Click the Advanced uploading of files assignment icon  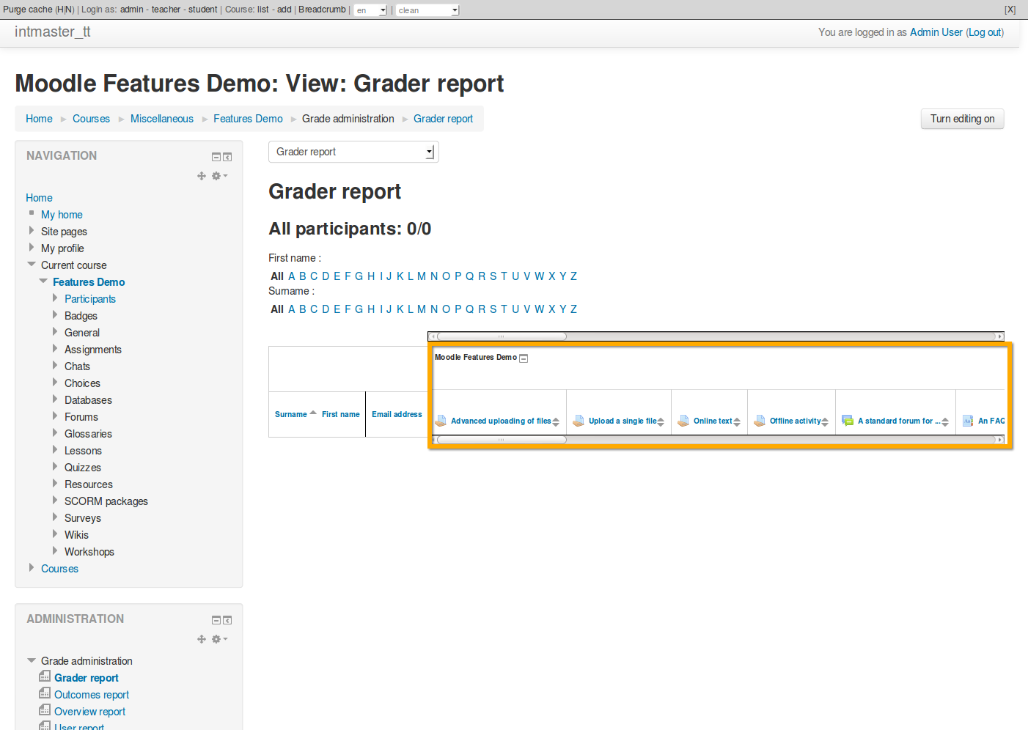(441, 421)
